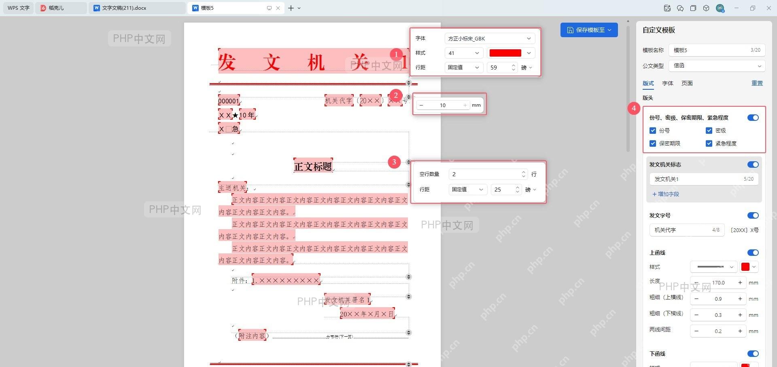This screenshot has width=777, height=367.
Task: Increase 粗细（下横线） with the plus icon
Action: pyautogui.click(x=740, y=315)
